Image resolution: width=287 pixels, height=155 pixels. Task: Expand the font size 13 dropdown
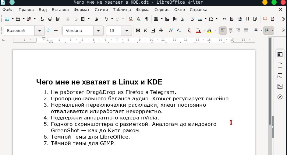[127, 31]
